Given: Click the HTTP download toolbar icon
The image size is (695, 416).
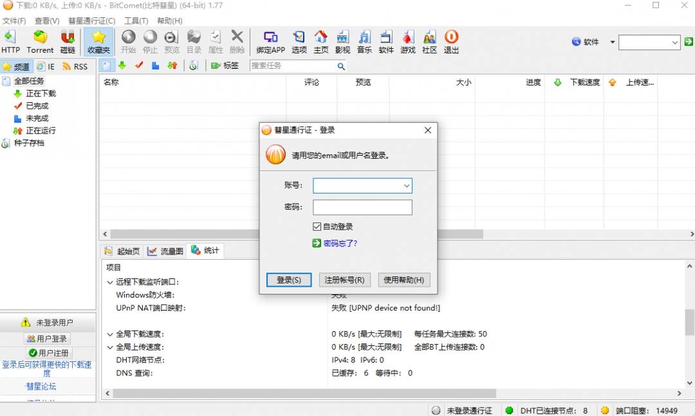Looking at the screenshot, I should click(x=11, y=42).
